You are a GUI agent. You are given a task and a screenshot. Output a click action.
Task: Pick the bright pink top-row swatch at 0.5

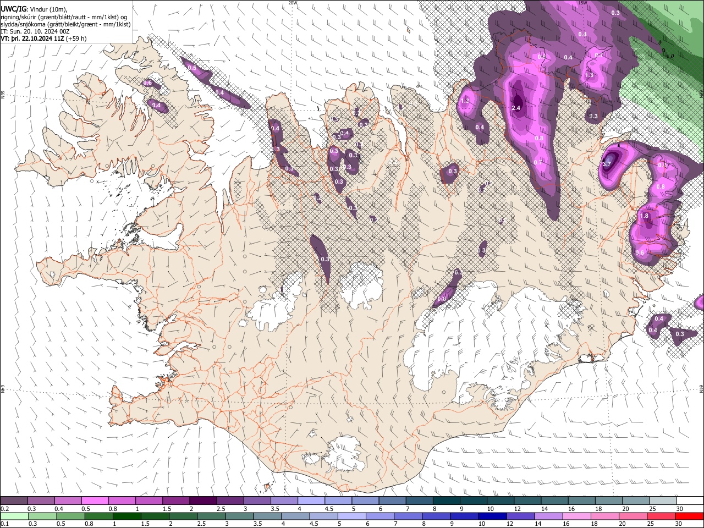95,501
